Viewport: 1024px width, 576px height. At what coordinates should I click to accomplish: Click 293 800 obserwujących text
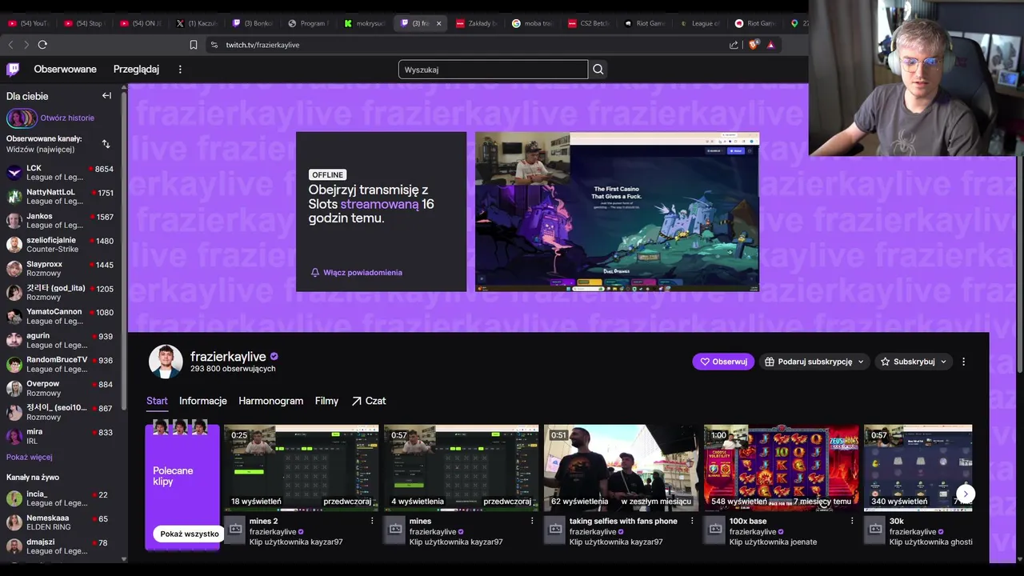tap(233, 369)
